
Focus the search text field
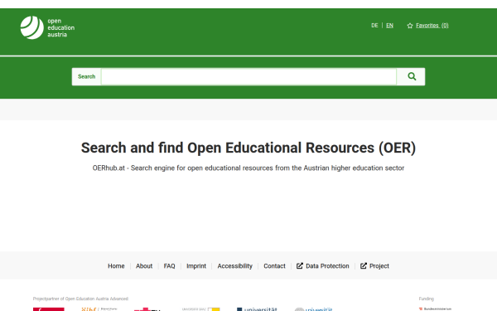click(x=248, y=76)
